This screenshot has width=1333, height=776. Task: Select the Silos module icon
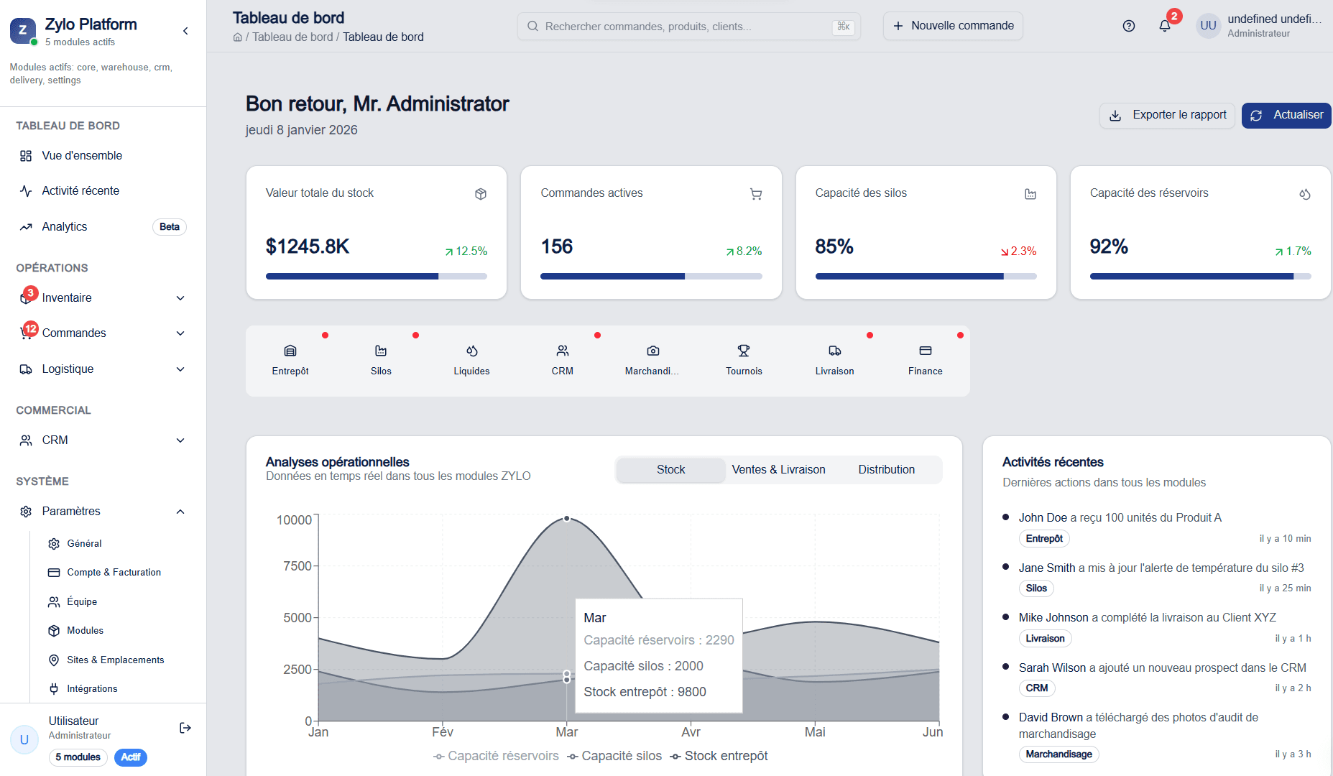(381, 351)
